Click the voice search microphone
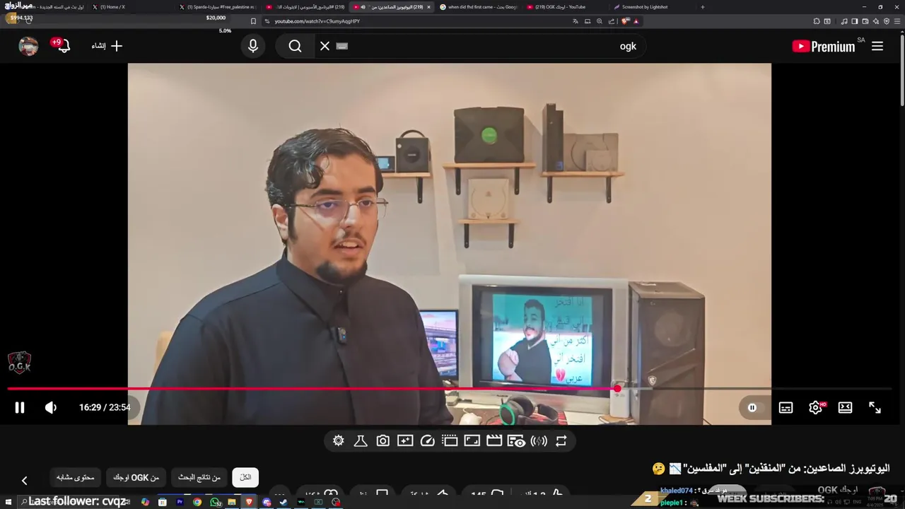This screenshot has width=905, height=509. pos(253,46)
